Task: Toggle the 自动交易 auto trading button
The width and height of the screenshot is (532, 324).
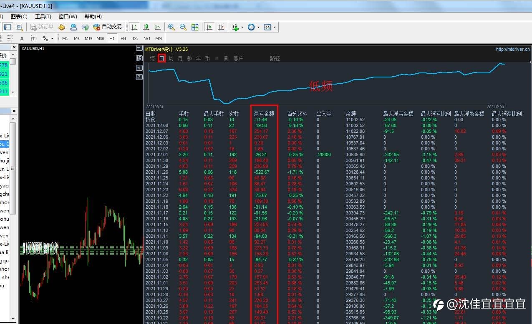Action: (108, 27)
